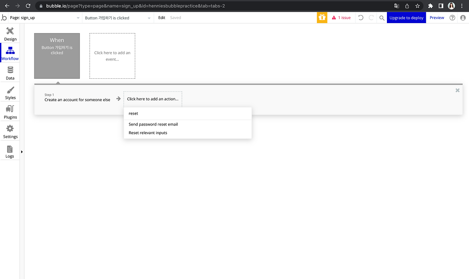Image resolution: width=469 pixels, height=279 pixels.
Task: Expand the Button 가입하기 is clicked selector
Action: [x=118, y=18]
